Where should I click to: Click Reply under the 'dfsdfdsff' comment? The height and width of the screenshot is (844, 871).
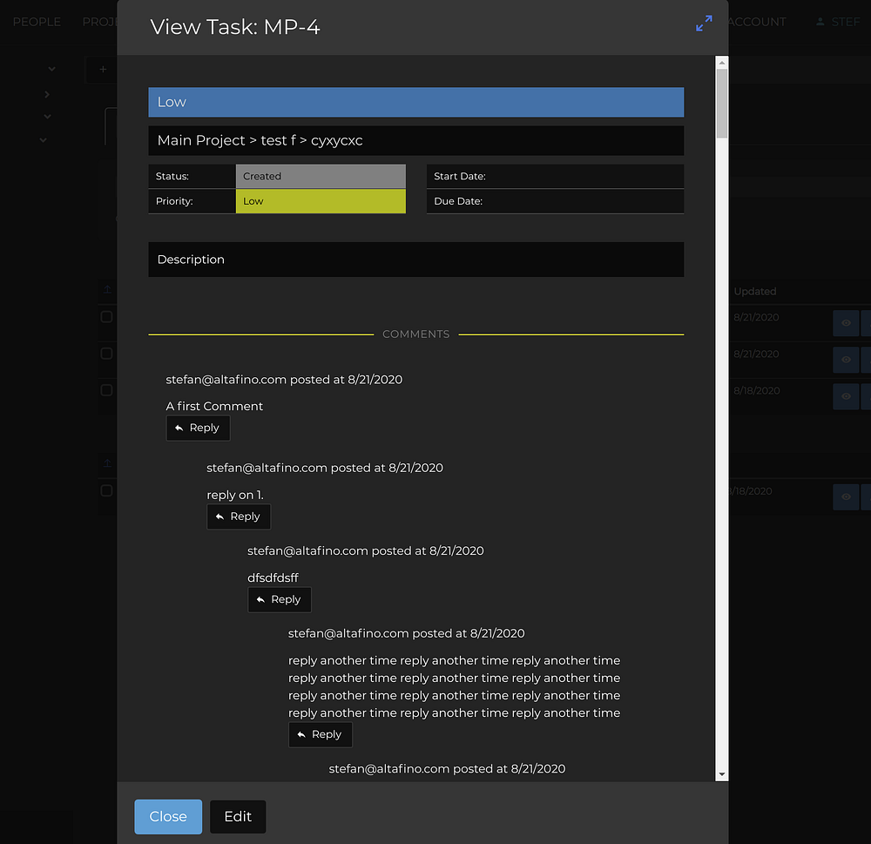click(x=279, y=599)
